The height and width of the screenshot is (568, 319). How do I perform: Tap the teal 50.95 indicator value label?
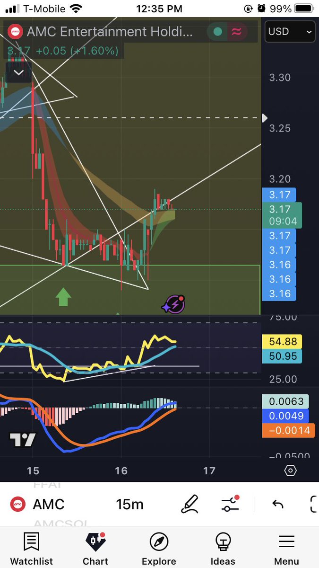pyautogui.click(x=282, y=356)
